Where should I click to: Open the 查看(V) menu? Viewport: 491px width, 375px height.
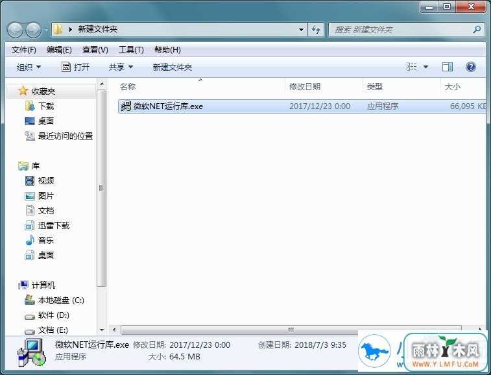[x=95, y=50]
